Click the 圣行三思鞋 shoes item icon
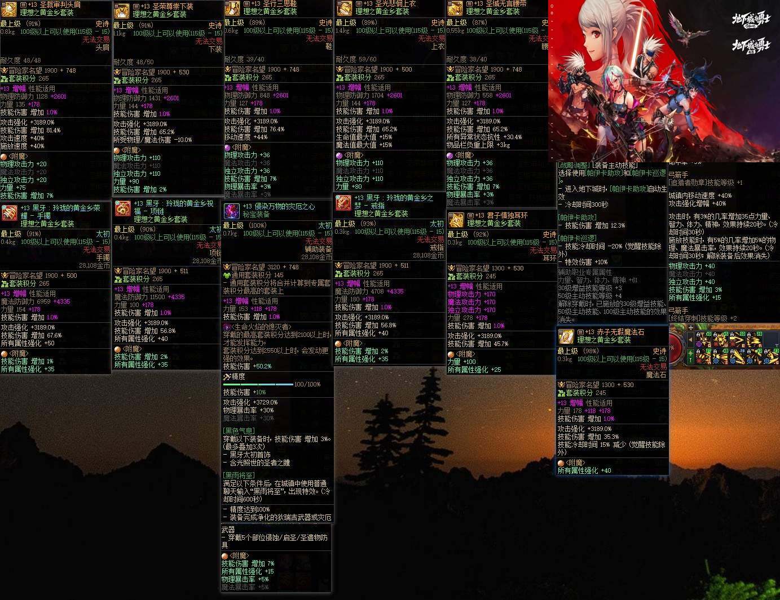This screenshot has height=600, width=780. tap(232, 7)
